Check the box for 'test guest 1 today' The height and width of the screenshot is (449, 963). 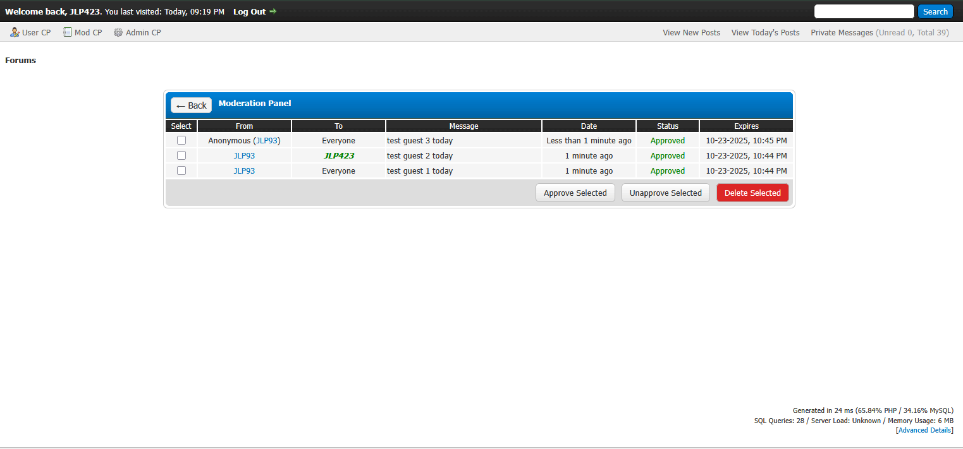coord(181,171)
